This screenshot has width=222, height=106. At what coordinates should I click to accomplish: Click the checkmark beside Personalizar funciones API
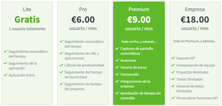point(173,98)
